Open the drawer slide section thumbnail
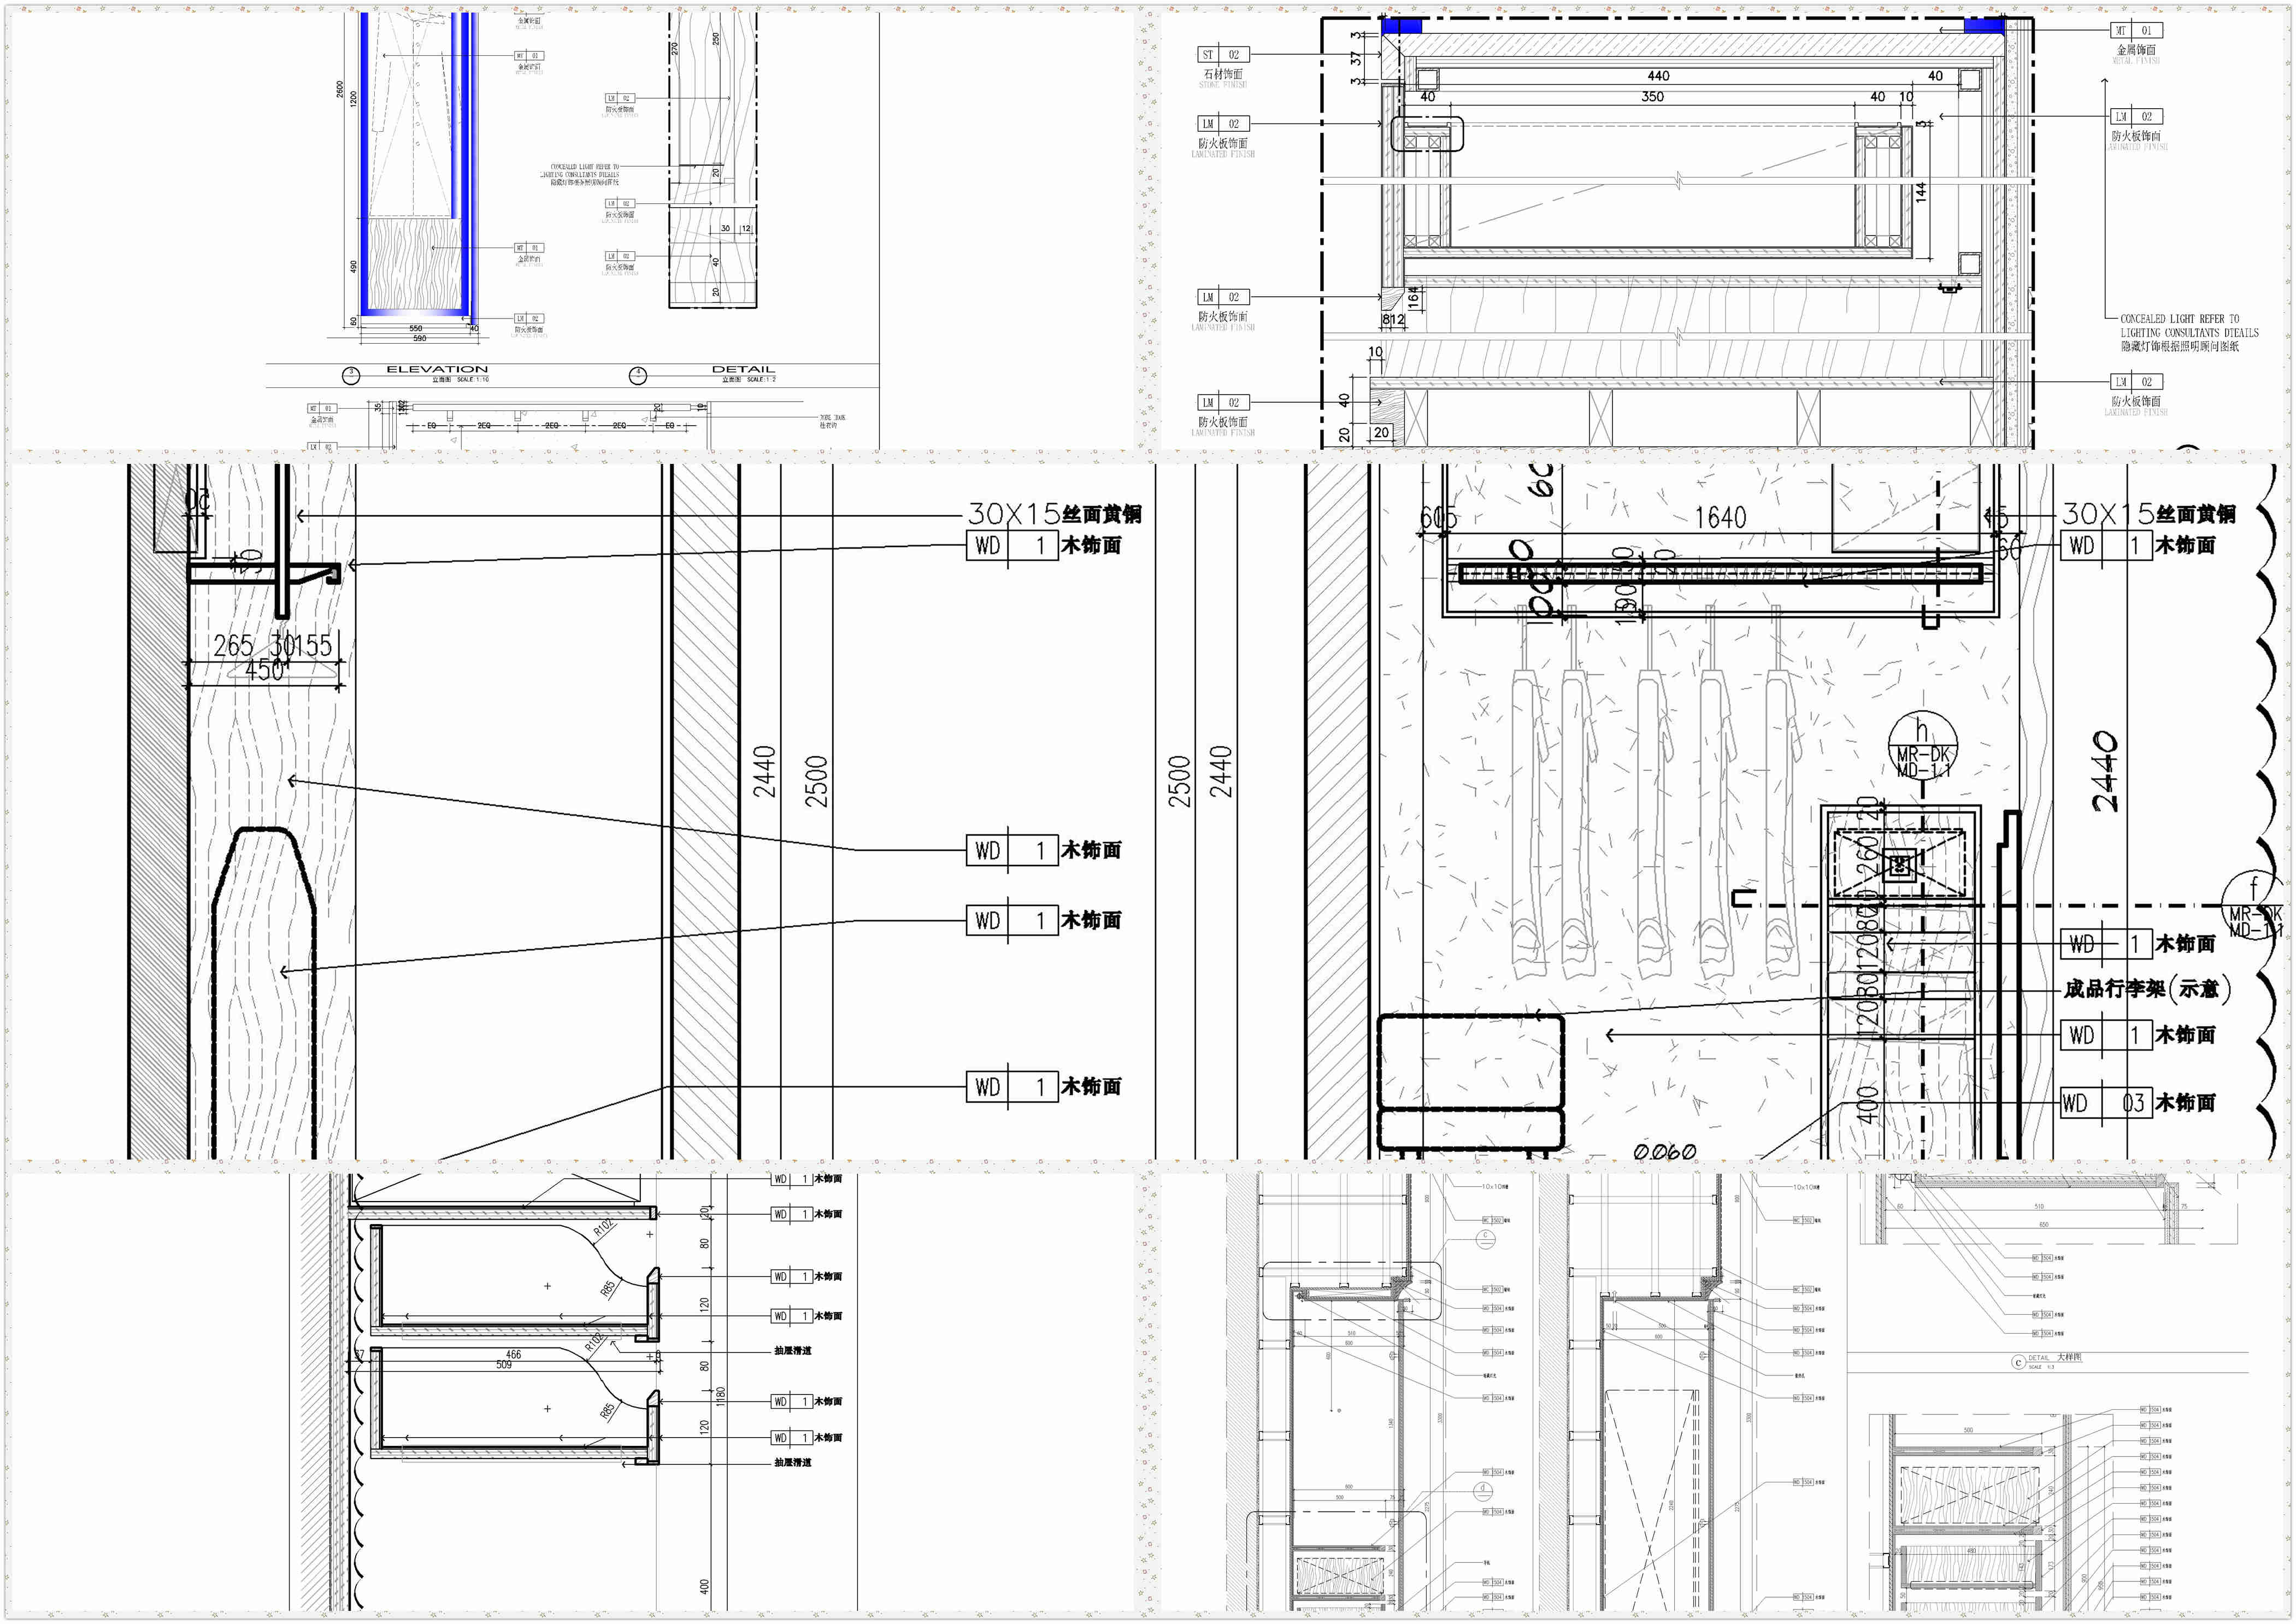 pyautogui.click(x=572, y=1392)
